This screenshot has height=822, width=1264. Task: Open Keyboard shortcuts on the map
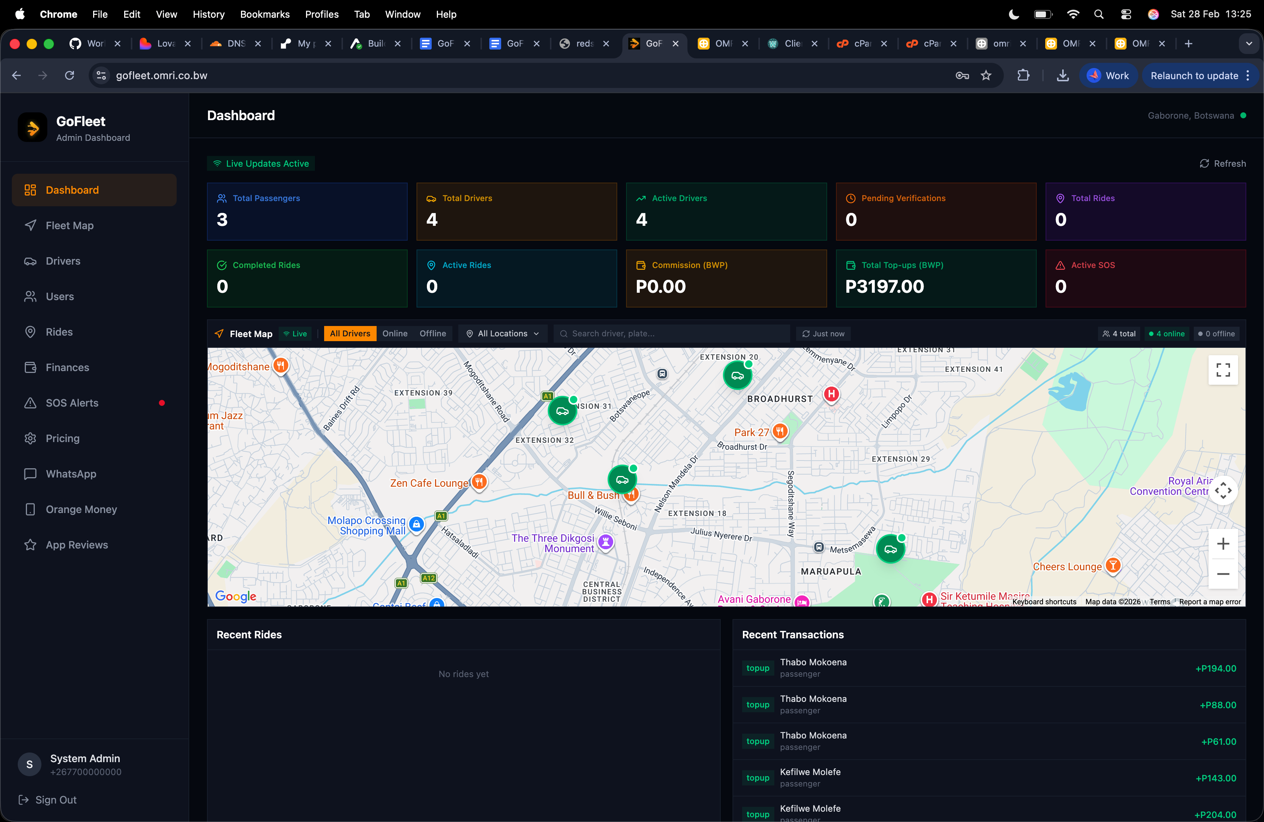[x=1044, y=602]
